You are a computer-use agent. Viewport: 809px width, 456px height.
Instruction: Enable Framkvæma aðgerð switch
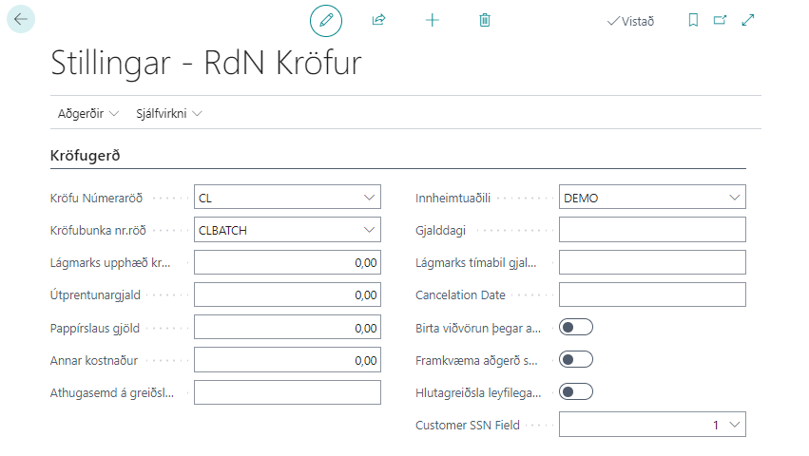tap(576, 360)
